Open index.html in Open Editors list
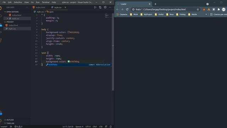227x128 pixels. [17, 15]
